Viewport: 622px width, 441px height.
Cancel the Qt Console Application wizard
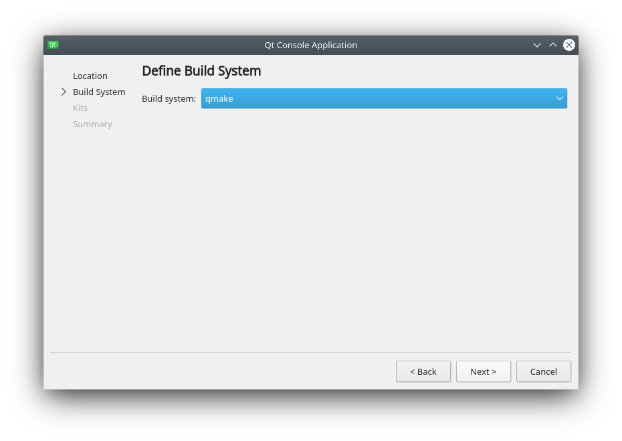(543, 371)
